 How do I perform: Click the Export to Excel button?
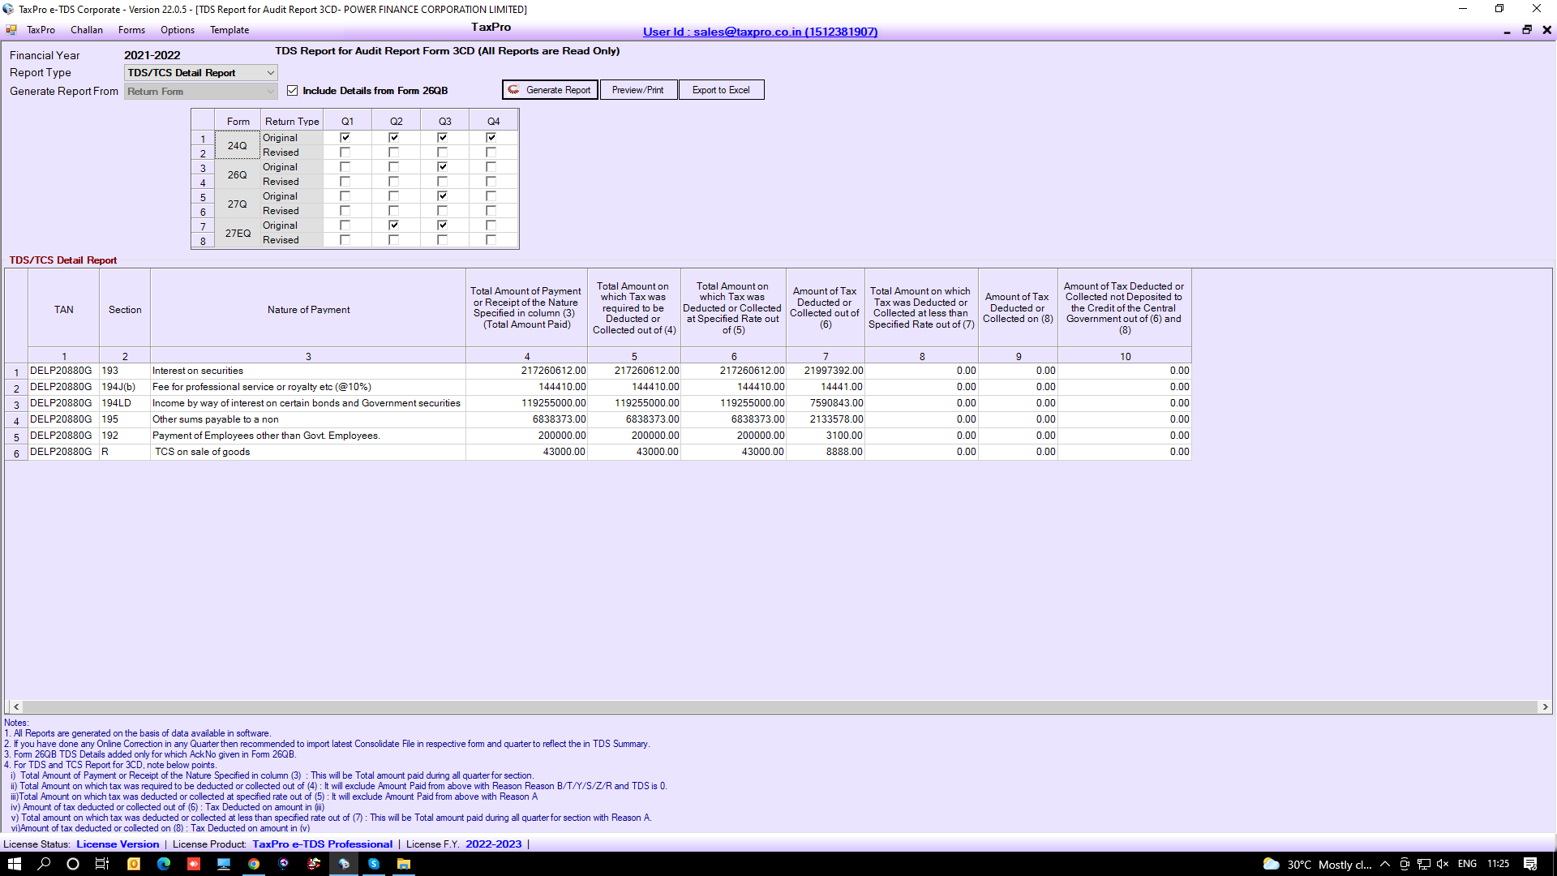pyautogui.click(x=721, y=90)
